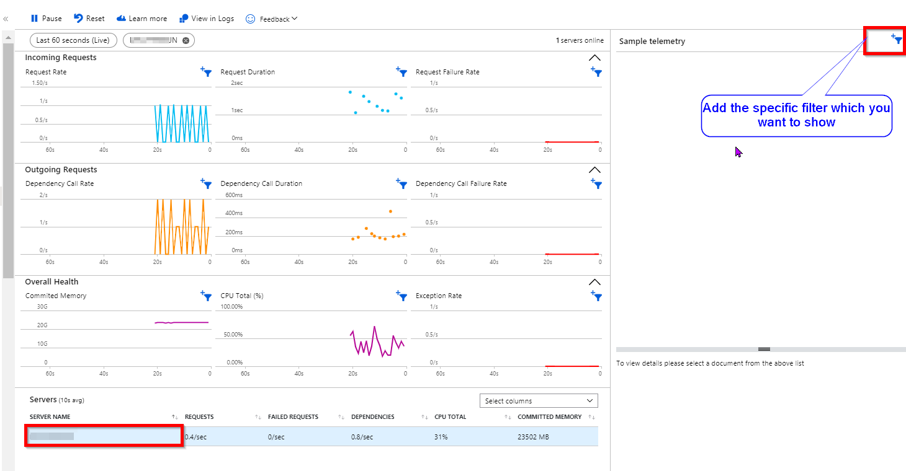Click the sample telemetry pane splitter handle
Screen dimensions: 906x471
(x=764, y=350)
